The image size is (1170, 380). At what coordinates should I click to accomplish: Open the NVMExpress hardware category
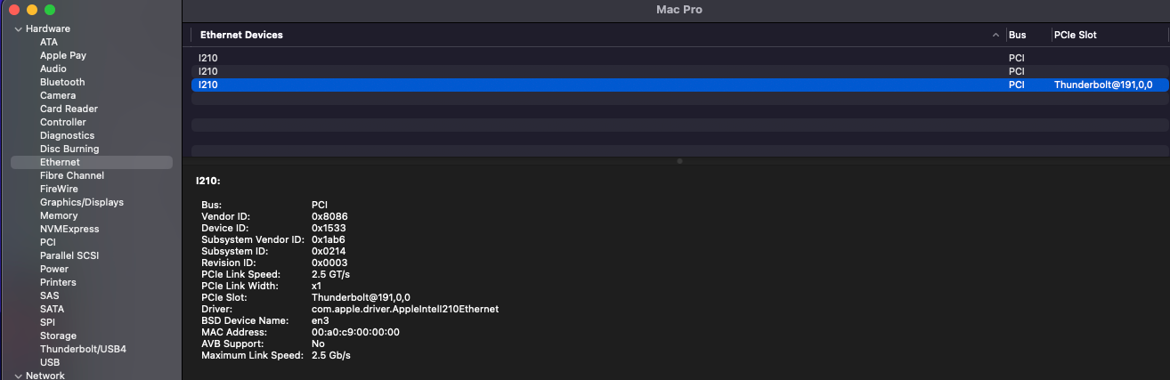coord(69,229)
